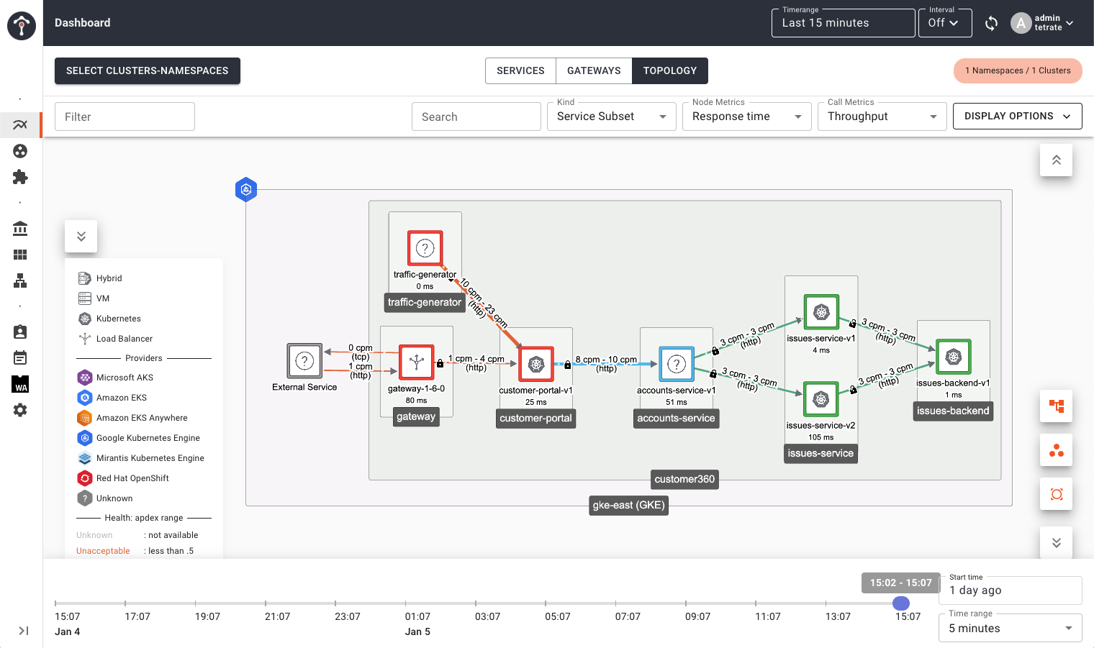The width and height of the screenshot is (1094, 648).
Task: Click the puzzle piece icon in the sidebar
Action: point(20,177)
